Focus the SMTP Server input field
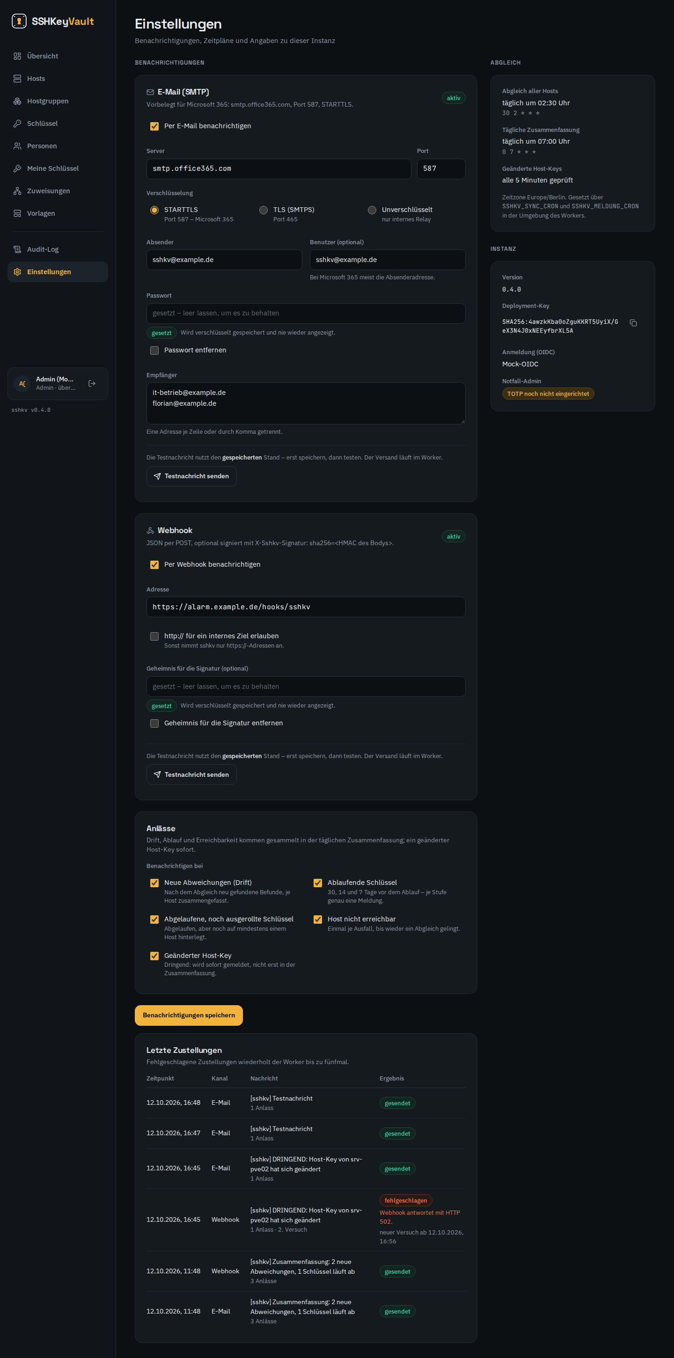 pos(278,168)
